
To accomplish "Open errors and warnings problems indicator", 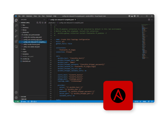I will 34,101.
